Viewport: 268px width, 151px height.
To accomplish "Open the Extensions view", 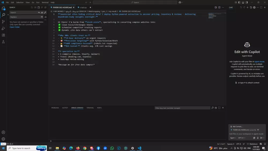I will pos(3,35).
